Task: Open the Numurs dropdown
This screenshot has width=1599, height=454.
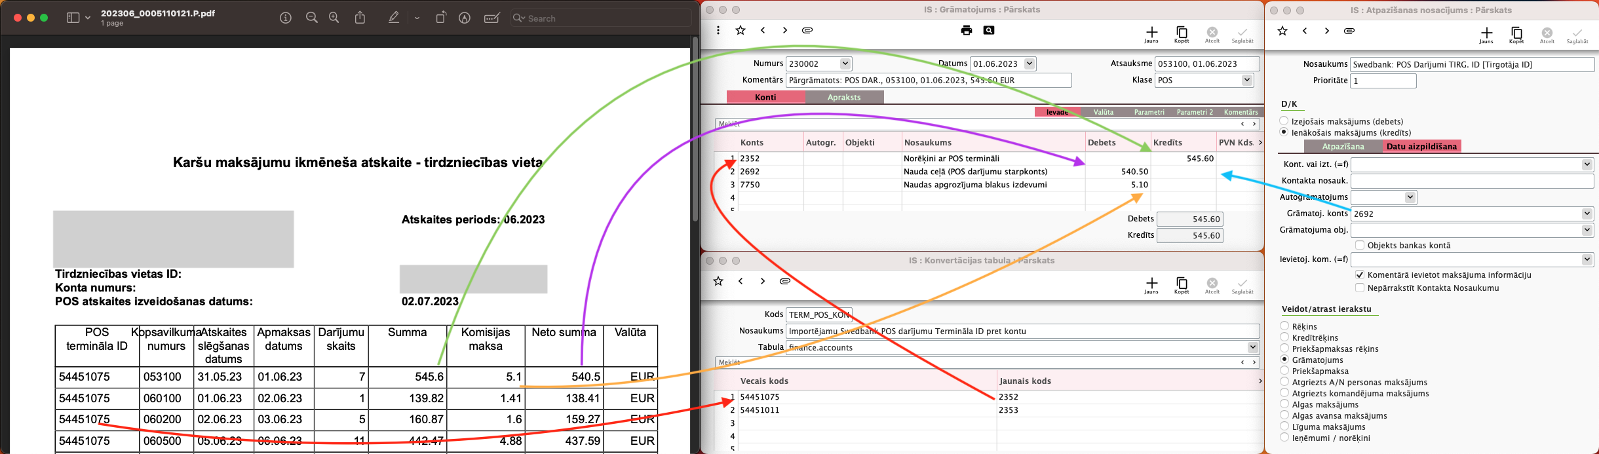Action: [845, 64]
